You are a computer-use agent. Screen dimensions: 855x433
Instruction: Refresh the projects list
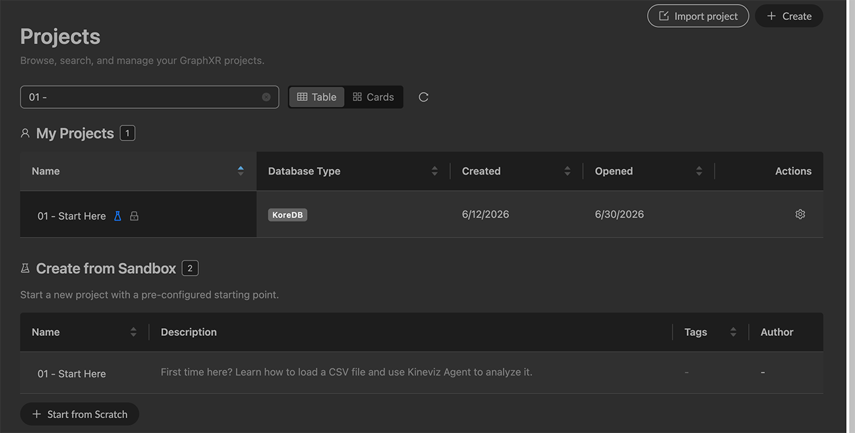424,97
